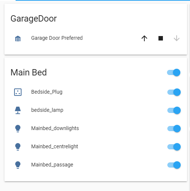The width and height of the screenshot is (190, 191).
Task: Click the Main Bed card title
Action: (29, 72)
